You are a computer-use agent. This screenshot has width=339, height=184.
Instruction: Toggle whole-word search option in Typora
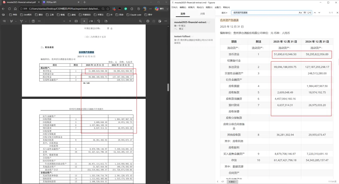pyautogui.click(x=305, y=13)
